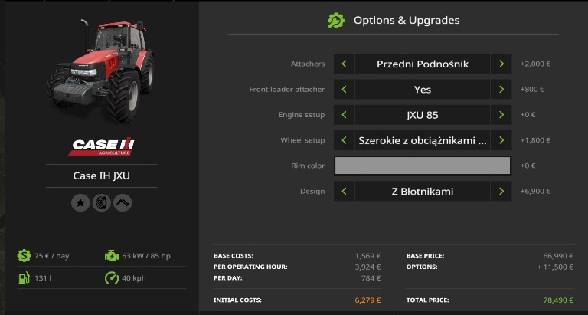Viewport: 588px width, 315px height.
Task: Click the speedometer max speed icon
Action: (x=112, y=278)
